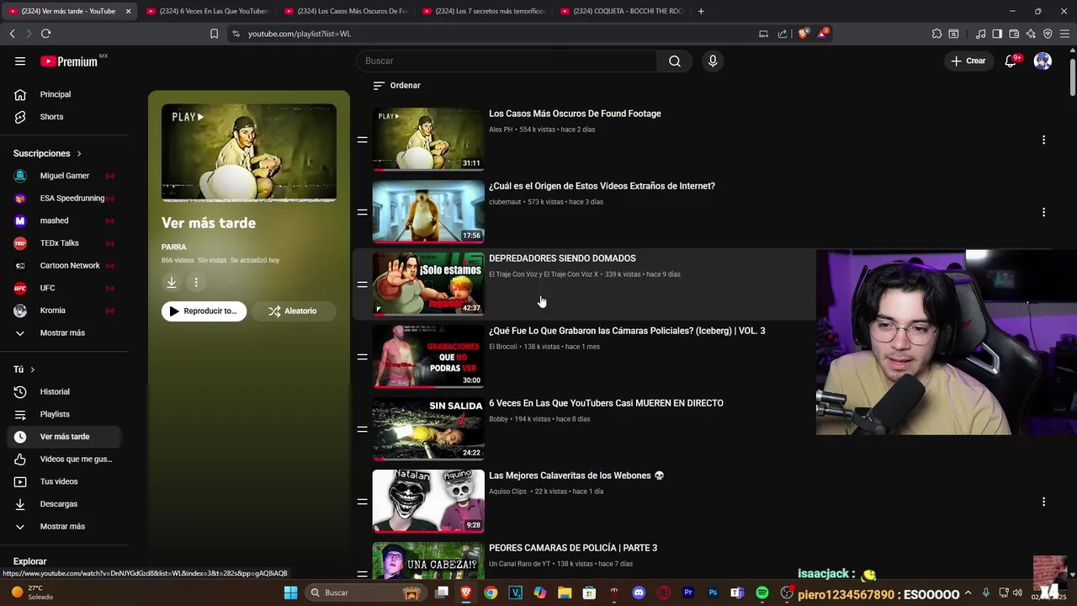Open the browser extensions puzzle icon
The width and height of the screenshot is (1077, 606).
click(936, 34)
